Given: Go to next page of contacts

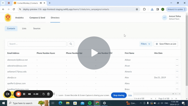Looking at the screenshot, I should (x=172, y=99).
